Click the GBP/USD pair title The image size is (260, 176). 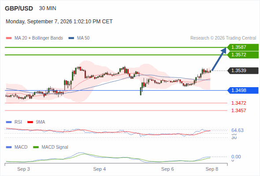(19, 8)
